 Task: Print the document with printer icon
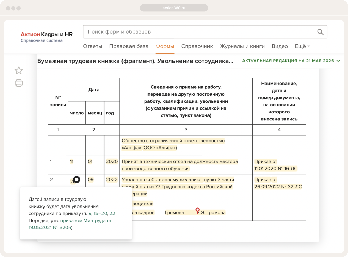19,83
